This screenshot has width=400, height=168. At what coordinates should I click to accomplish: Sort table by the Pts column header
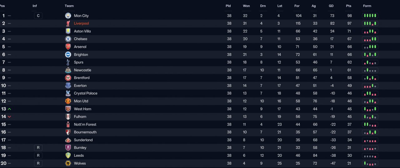349,6
